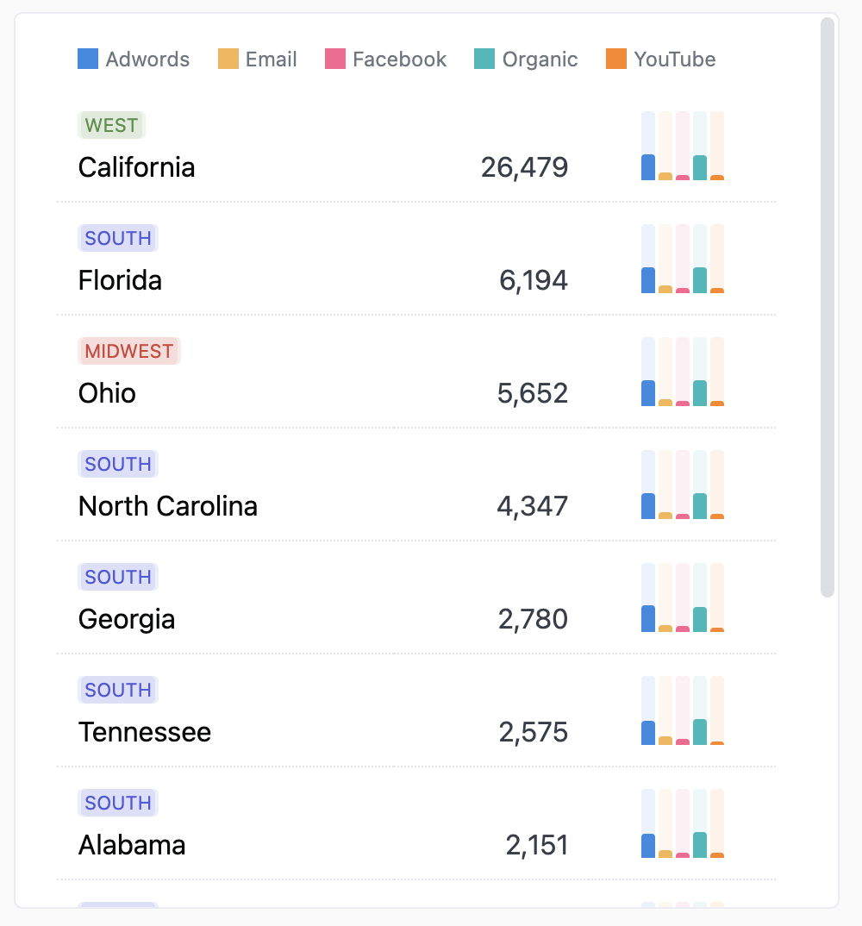The image size is (862, 926).
Task: Open the California row
Action: (137, 167)
